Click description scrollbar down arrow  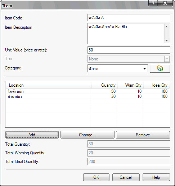coord(166,41)
